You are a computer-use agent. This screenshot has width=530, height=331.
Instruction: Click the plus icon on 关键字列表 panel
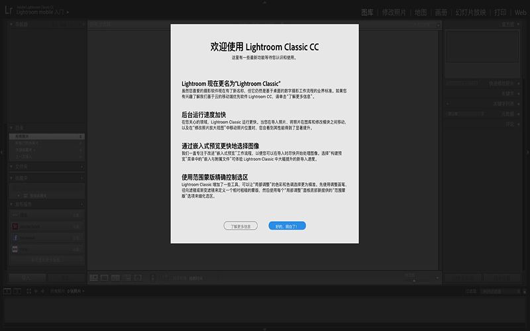click(448, 104)
